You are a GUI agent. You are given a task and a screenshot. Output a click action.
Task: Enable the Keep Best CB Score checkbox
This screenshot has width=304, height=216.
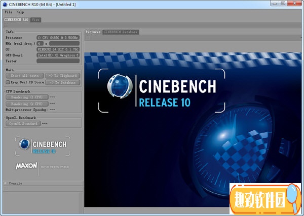8,82
